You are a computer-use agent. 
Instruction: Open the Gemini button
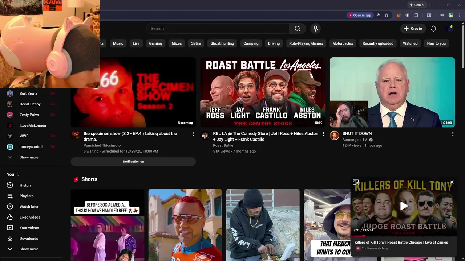pos(417,5)
